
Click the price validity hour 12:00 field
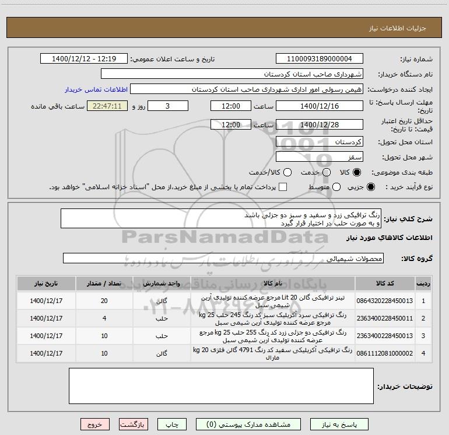coord(231,124)
